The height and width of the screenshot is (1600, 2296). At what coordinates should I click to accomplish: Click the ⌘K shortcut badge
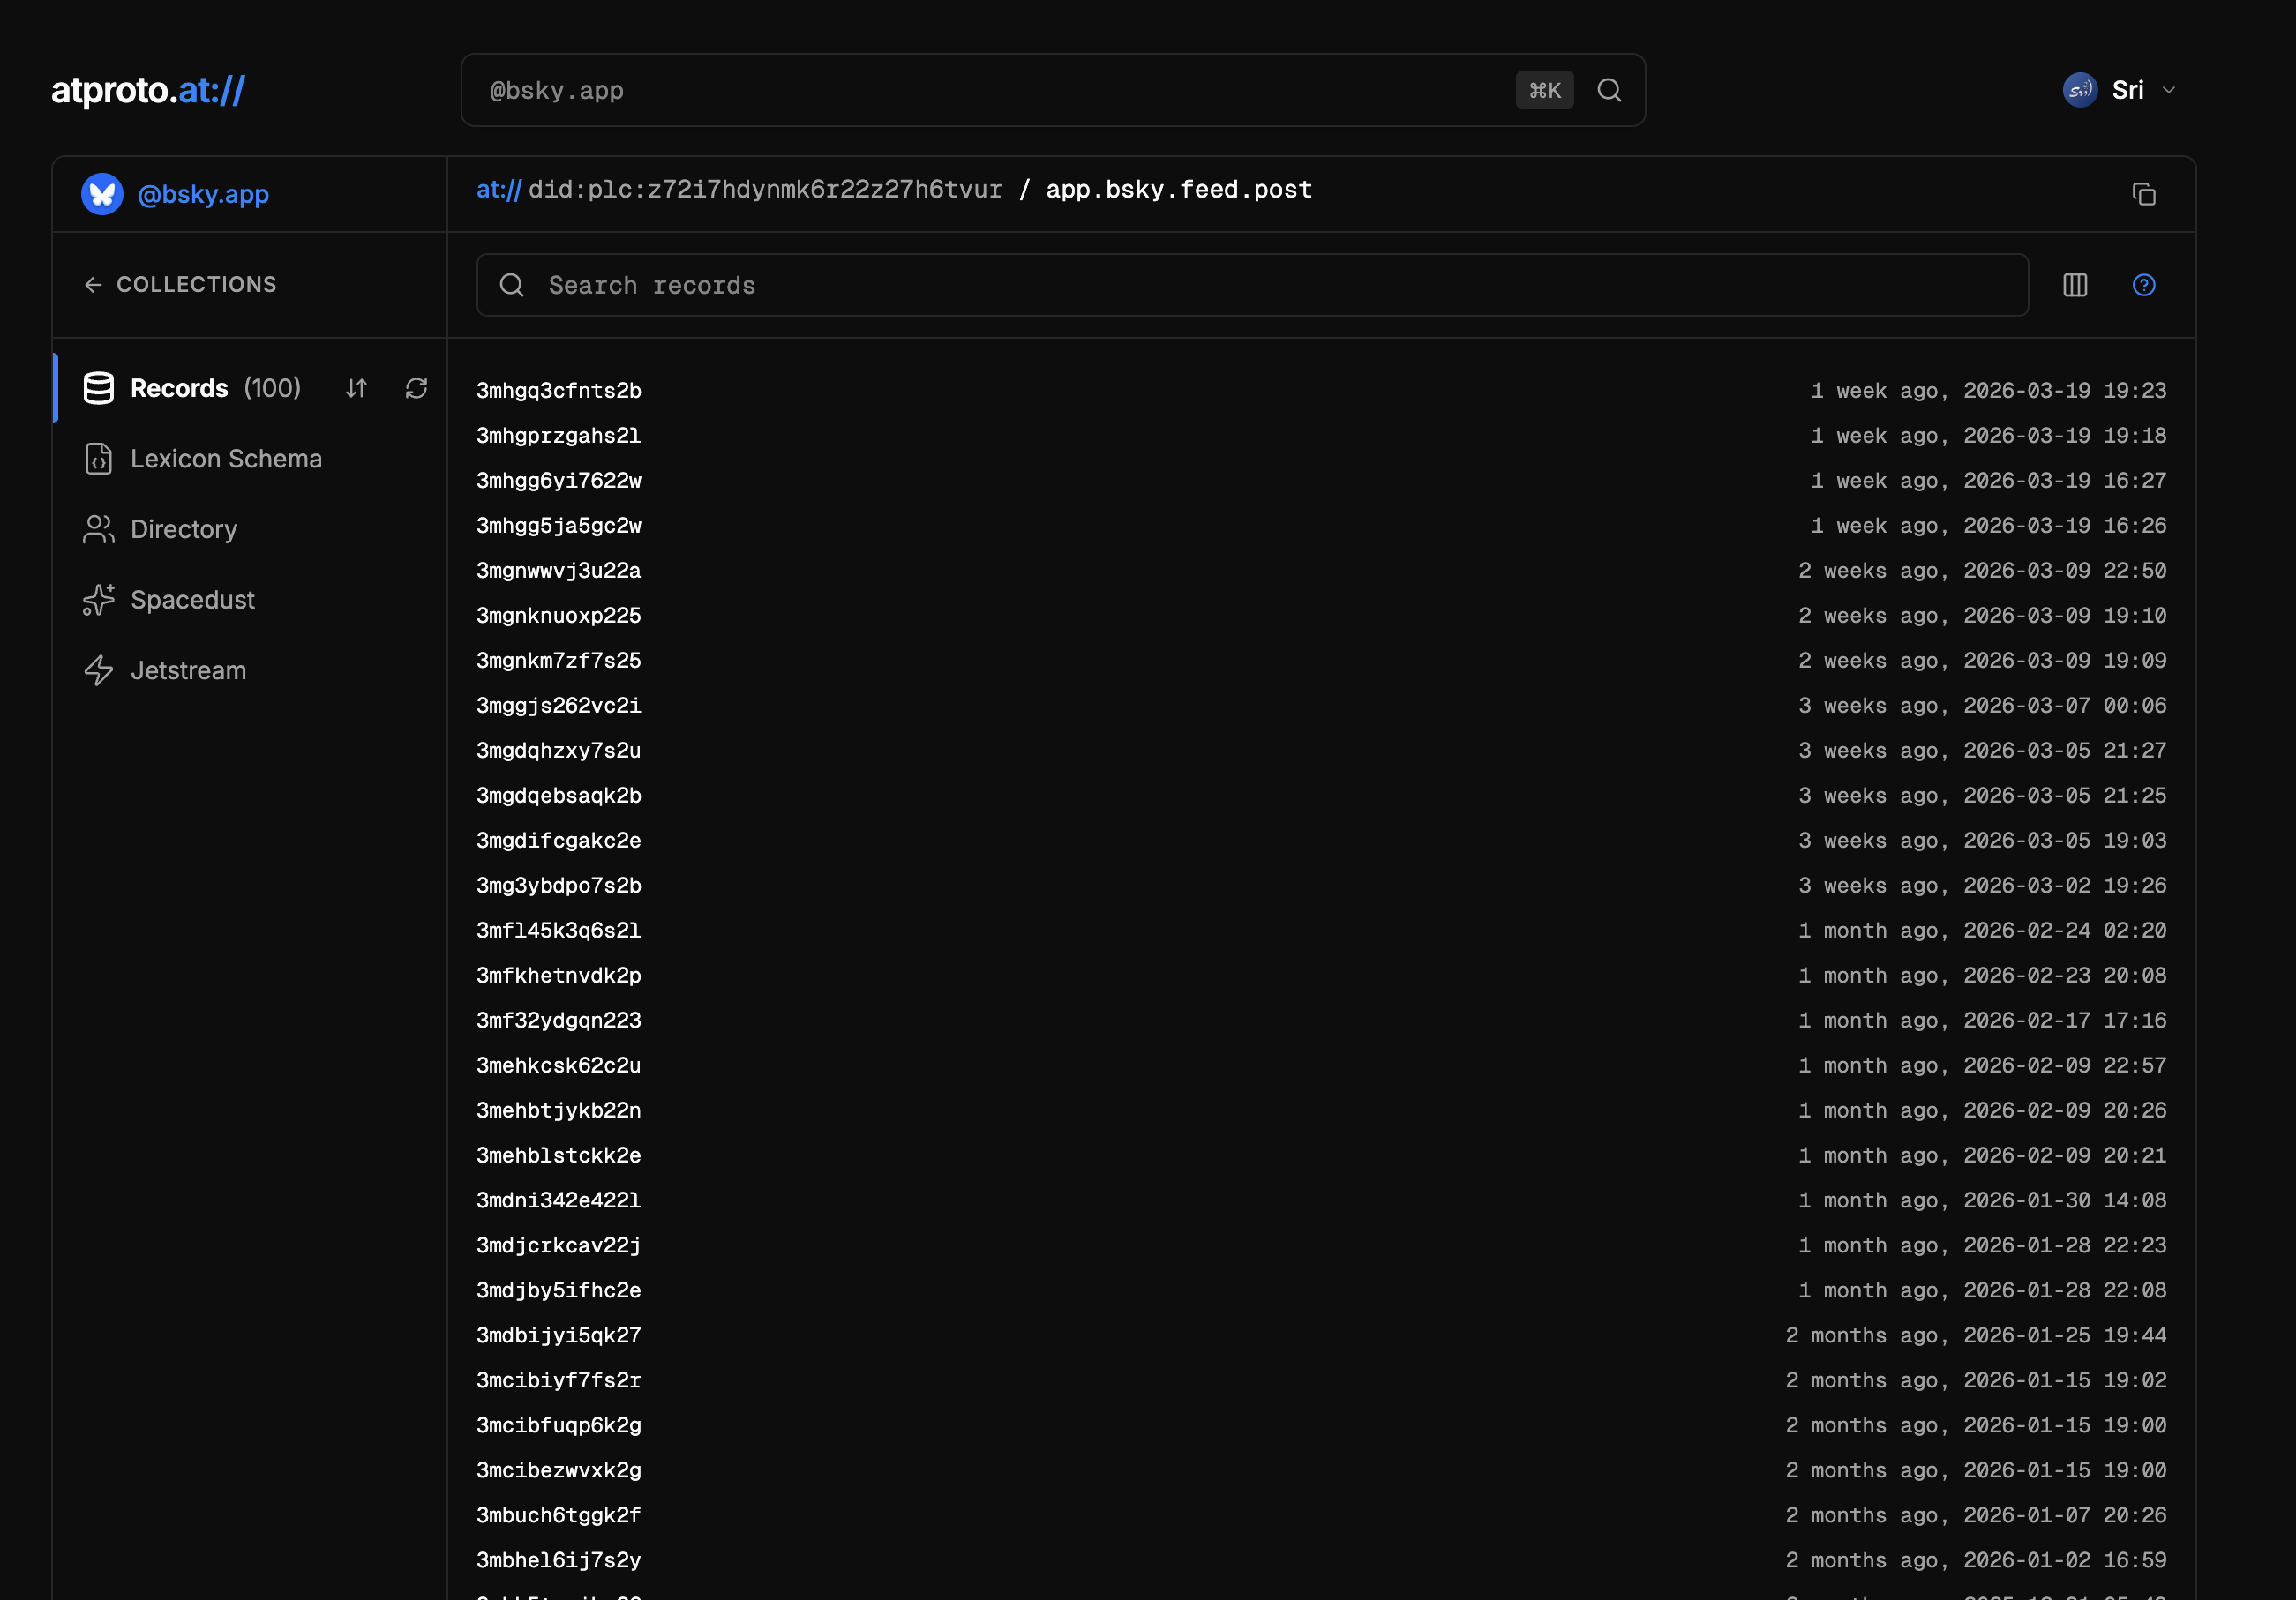coord(1544,90)
